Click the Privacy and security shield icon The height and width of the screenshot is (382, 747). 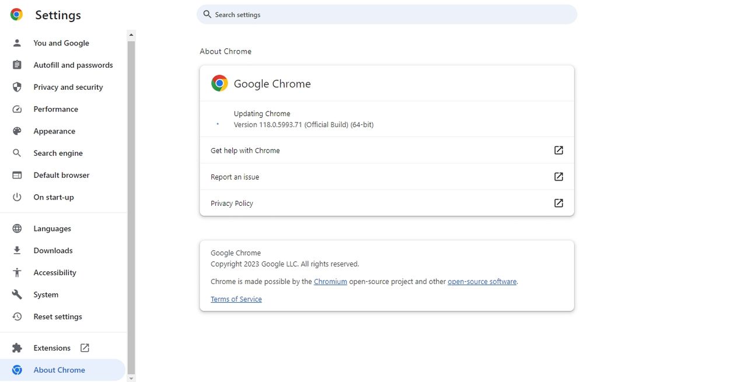coord(17,87)
